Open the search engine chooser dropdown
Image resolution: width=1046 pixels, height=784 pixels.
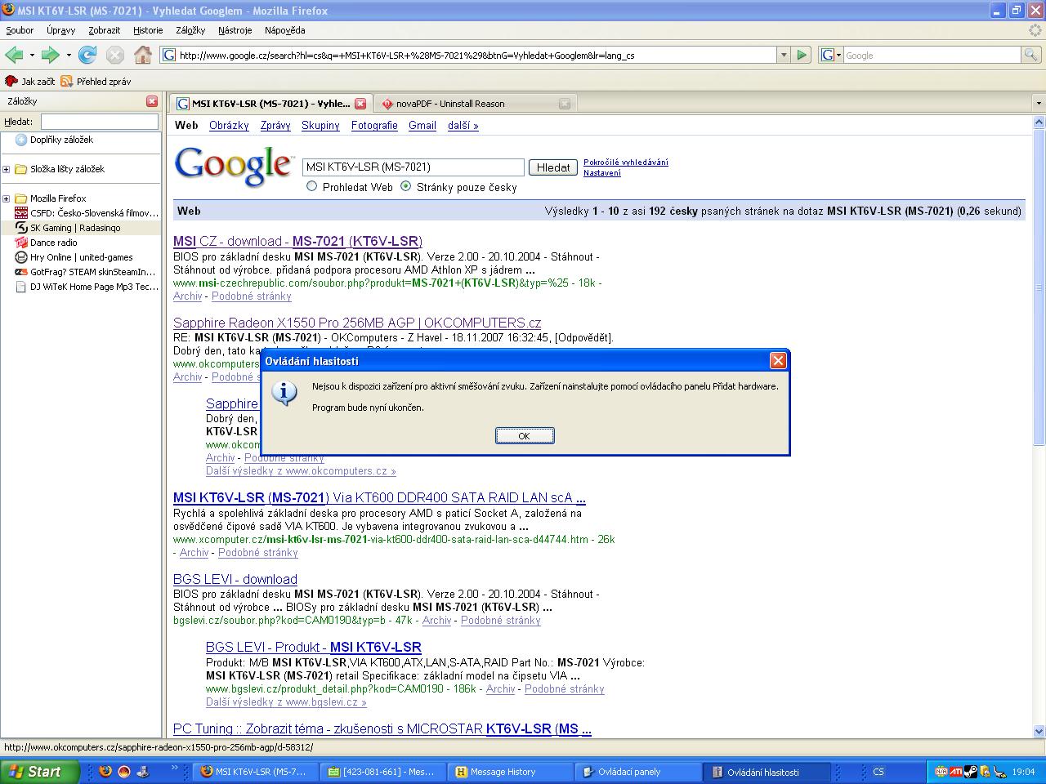click(831, 55)
